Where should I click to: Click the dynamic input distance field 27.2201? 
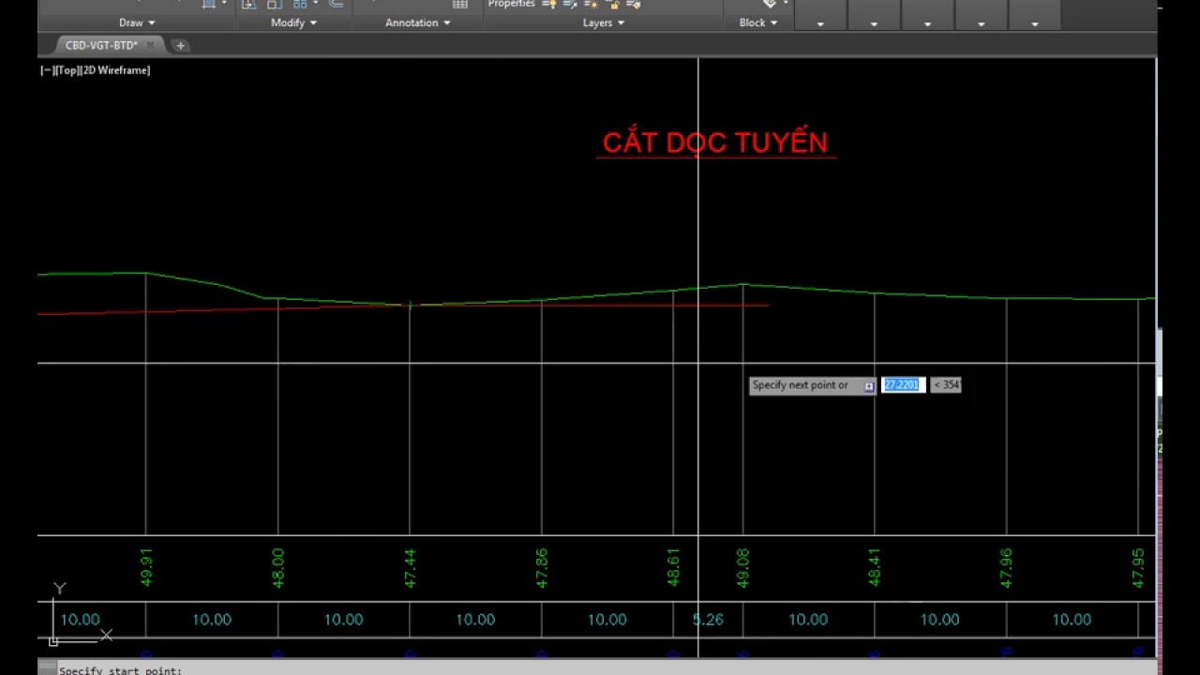(903, 384)
